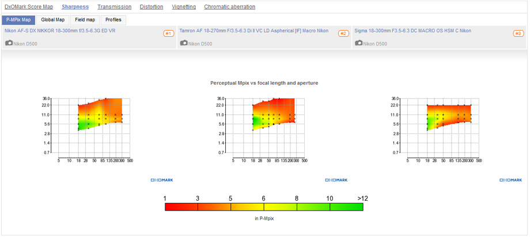Open the Nikon AF-S DX NIKKOR 18-300mm lens link
The width and height of the screenshot is (530, 237).
[x=60, y=30]
